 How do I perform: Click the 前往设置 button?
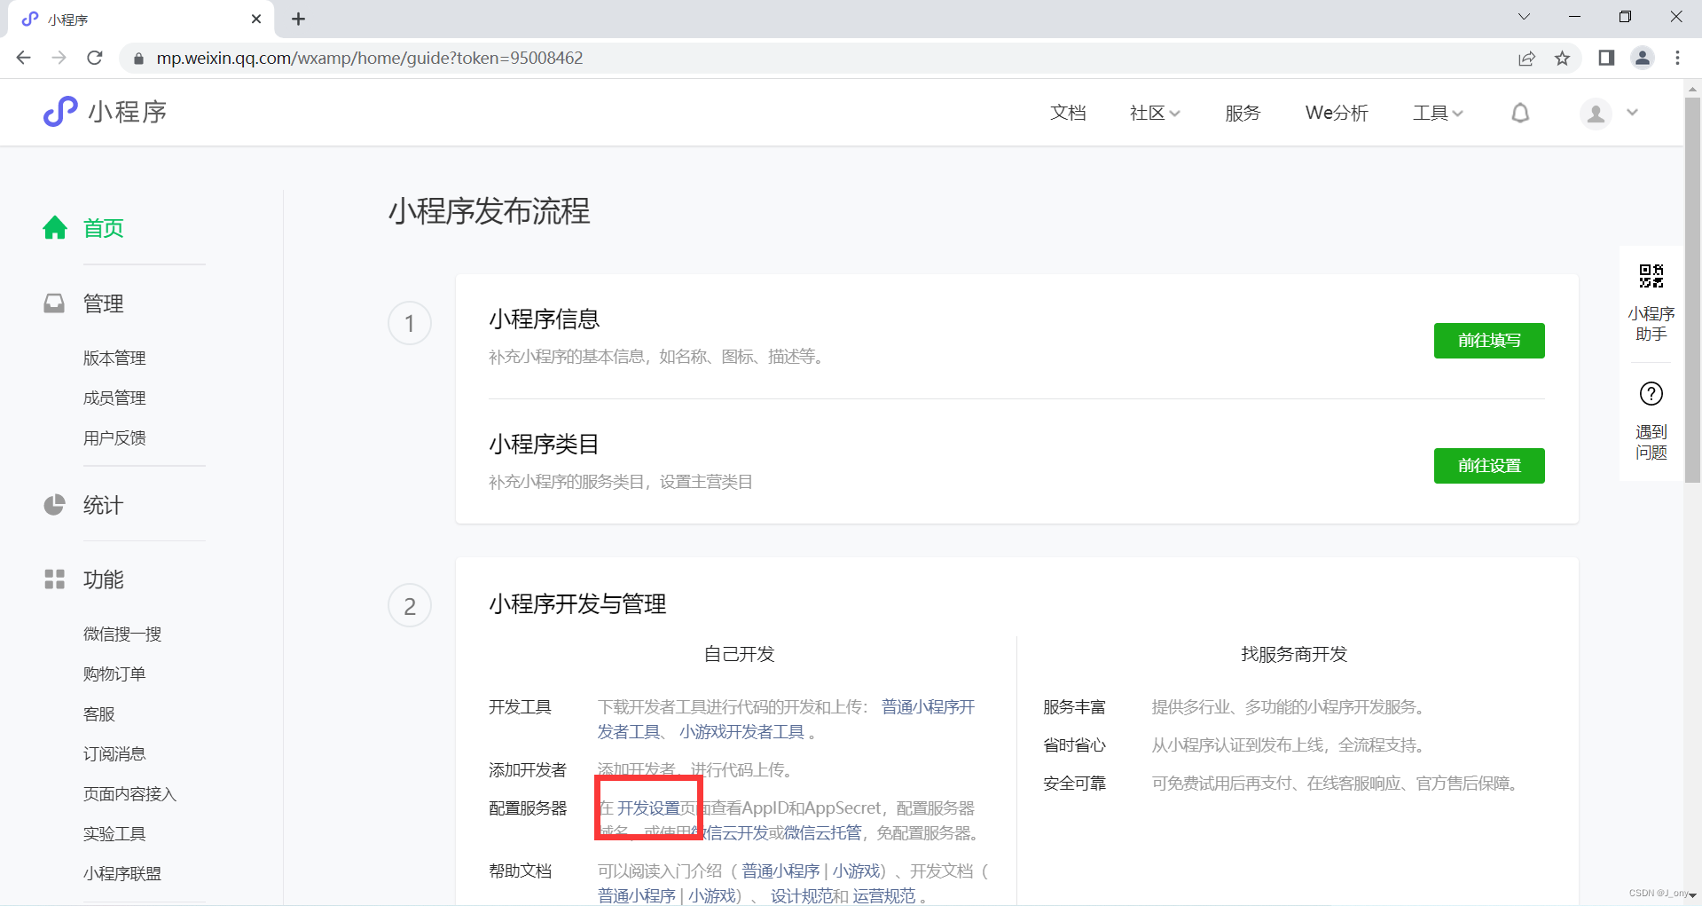(x=1489, y=466)
